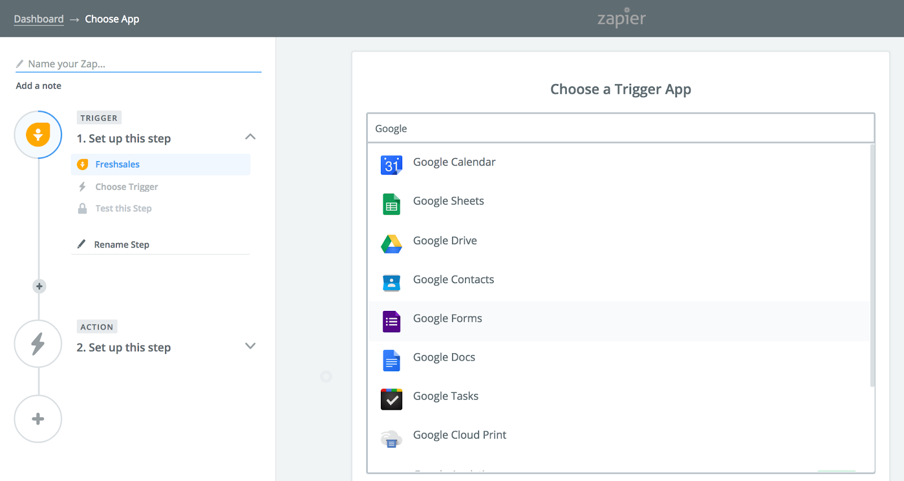Click the purple Google Forms icon

392,322
